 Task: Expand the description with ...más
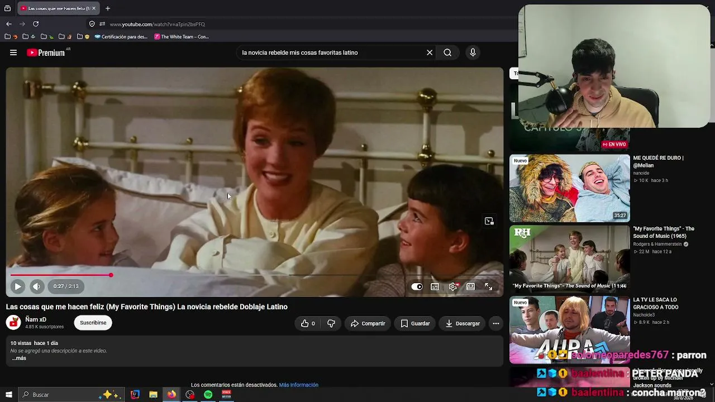[x=19, y=358]
